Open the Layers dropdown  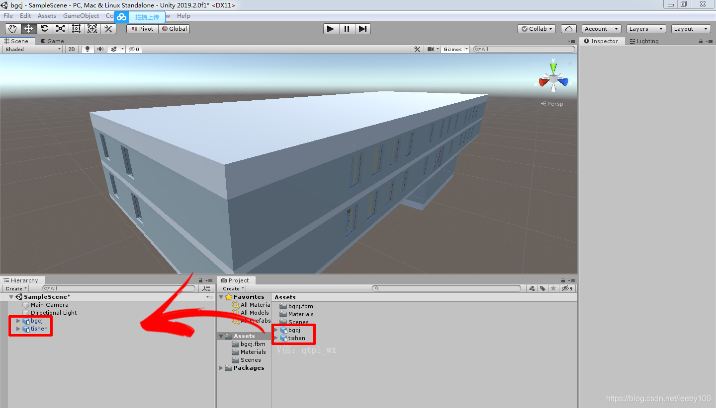[646, 29]
